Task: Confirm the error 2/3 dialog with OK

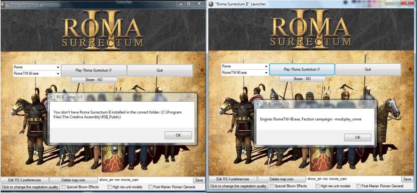Action: pyautogui.click(x=357, y=138)
